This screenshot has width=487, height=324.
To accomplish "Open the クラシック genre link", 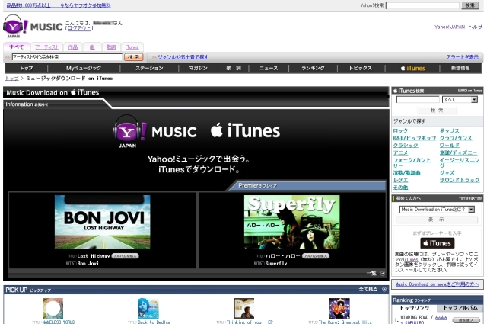I will 406,146.
